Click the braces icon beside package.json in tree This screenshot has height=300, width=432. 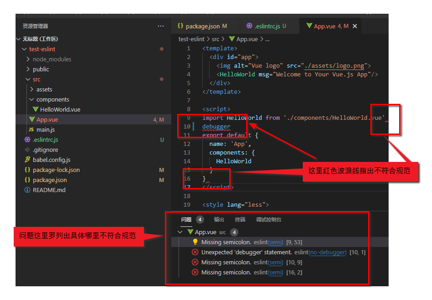(x=27, y=180)
